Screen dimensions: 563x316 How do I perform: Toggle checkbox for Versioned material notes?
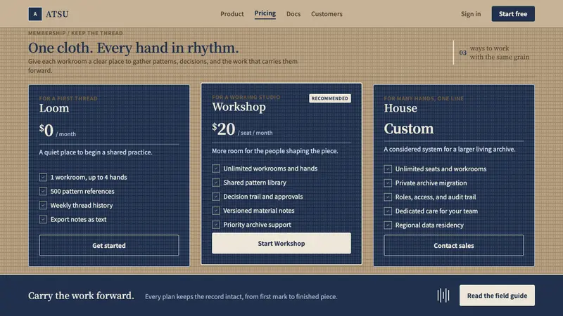point(216,211)
